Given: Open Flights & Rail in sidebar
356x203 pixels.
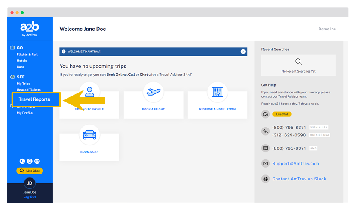Looking at the screenshot, I should [27, 55].
